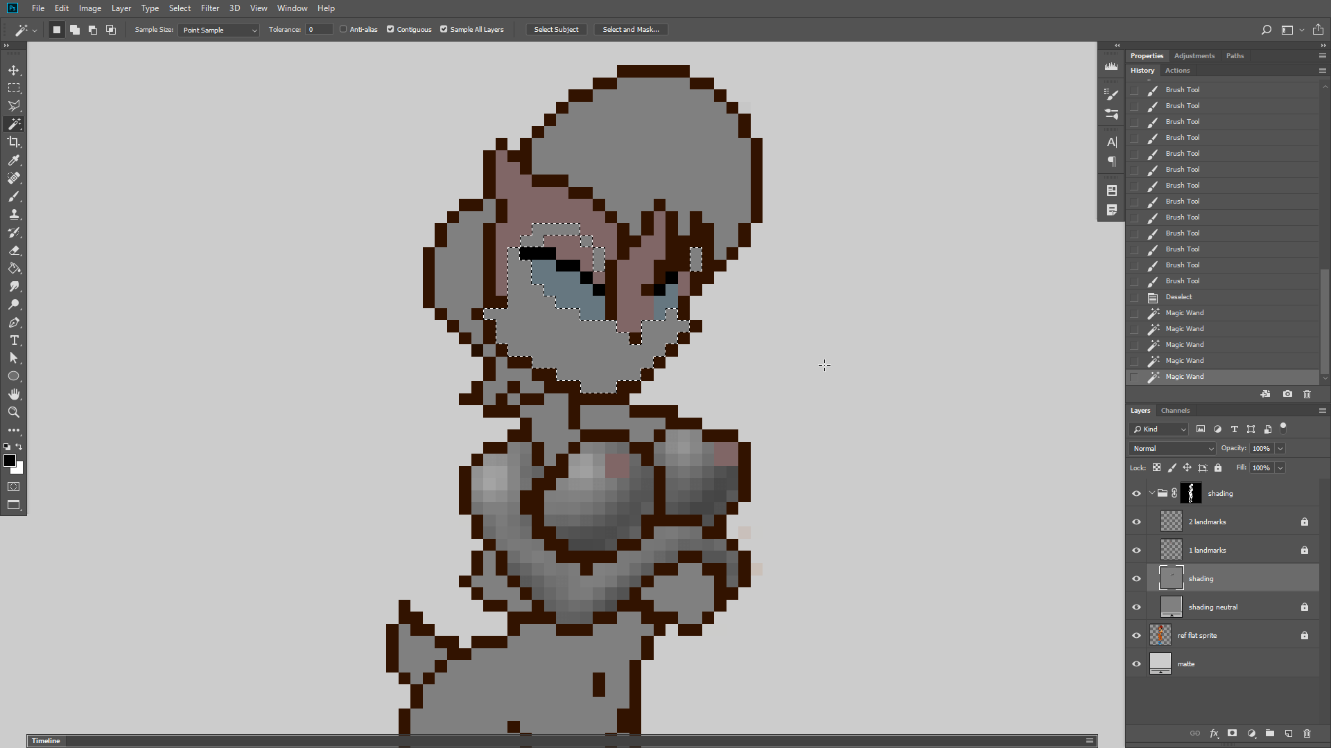Open the Add layer style menu
The height and width of the screenshot is (748, 1331).
click(x=1215, y=733)
